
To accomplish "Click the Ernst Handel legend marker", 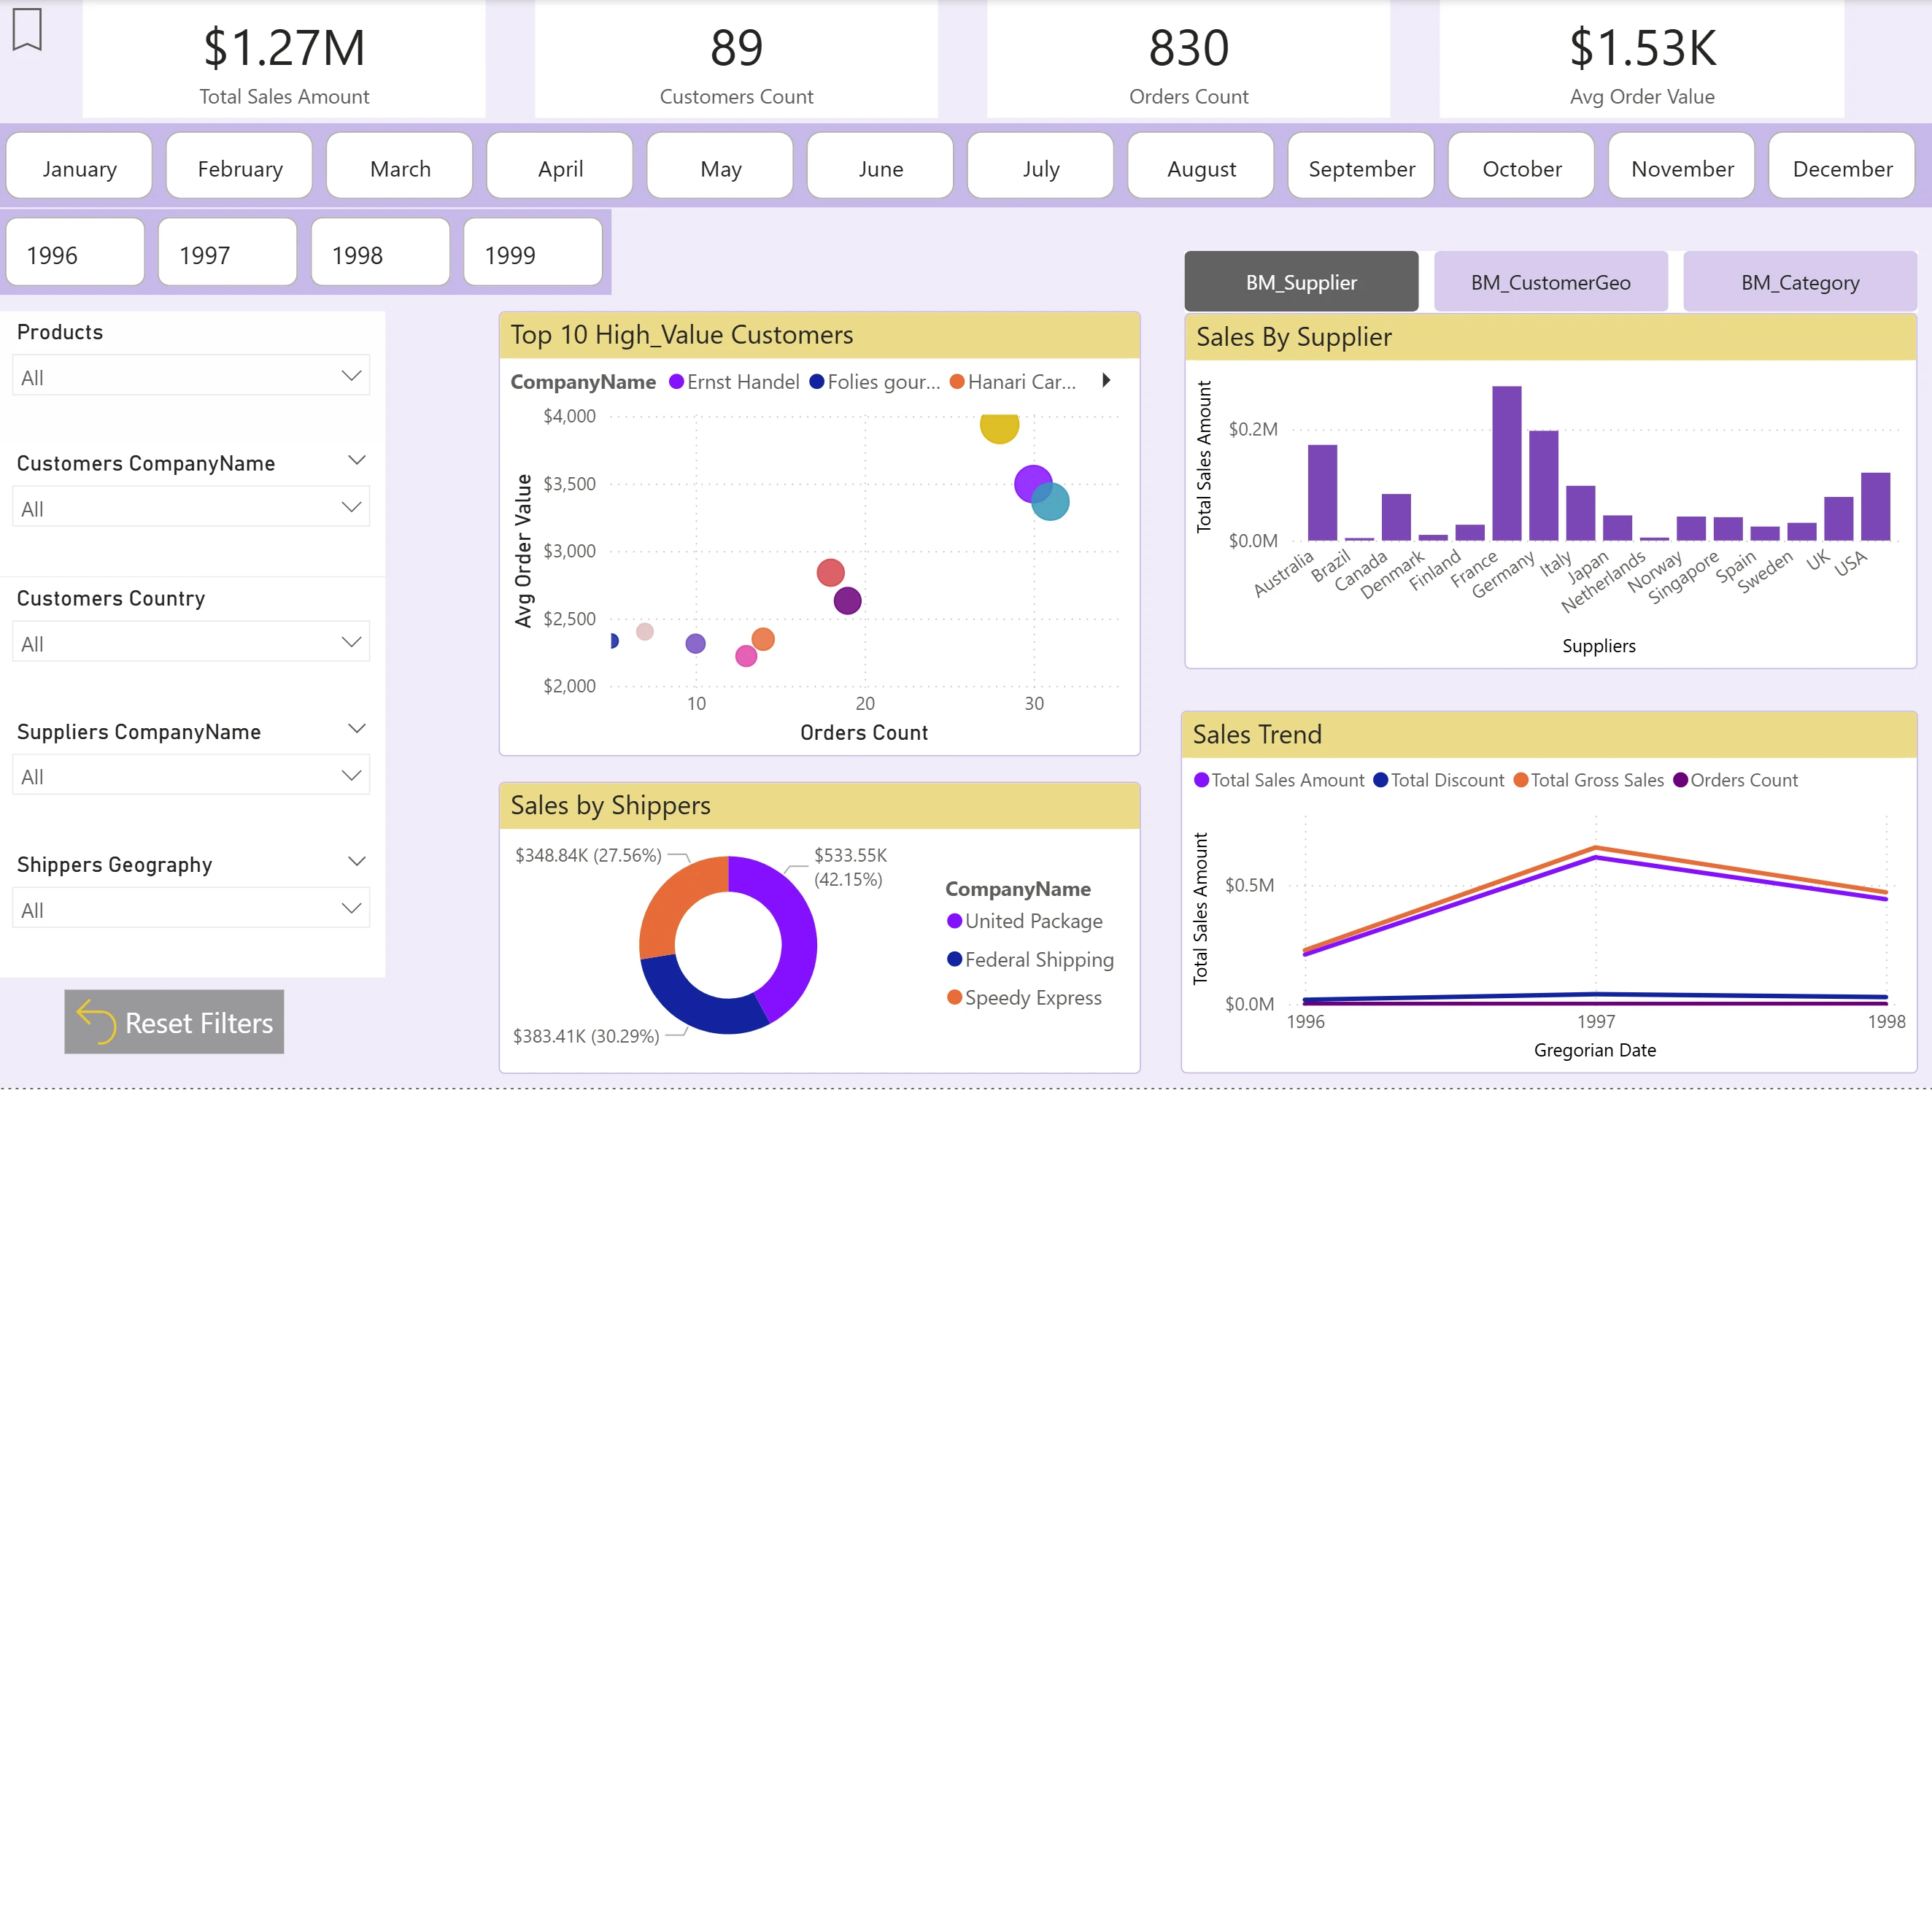I will [x=676, y=381].
